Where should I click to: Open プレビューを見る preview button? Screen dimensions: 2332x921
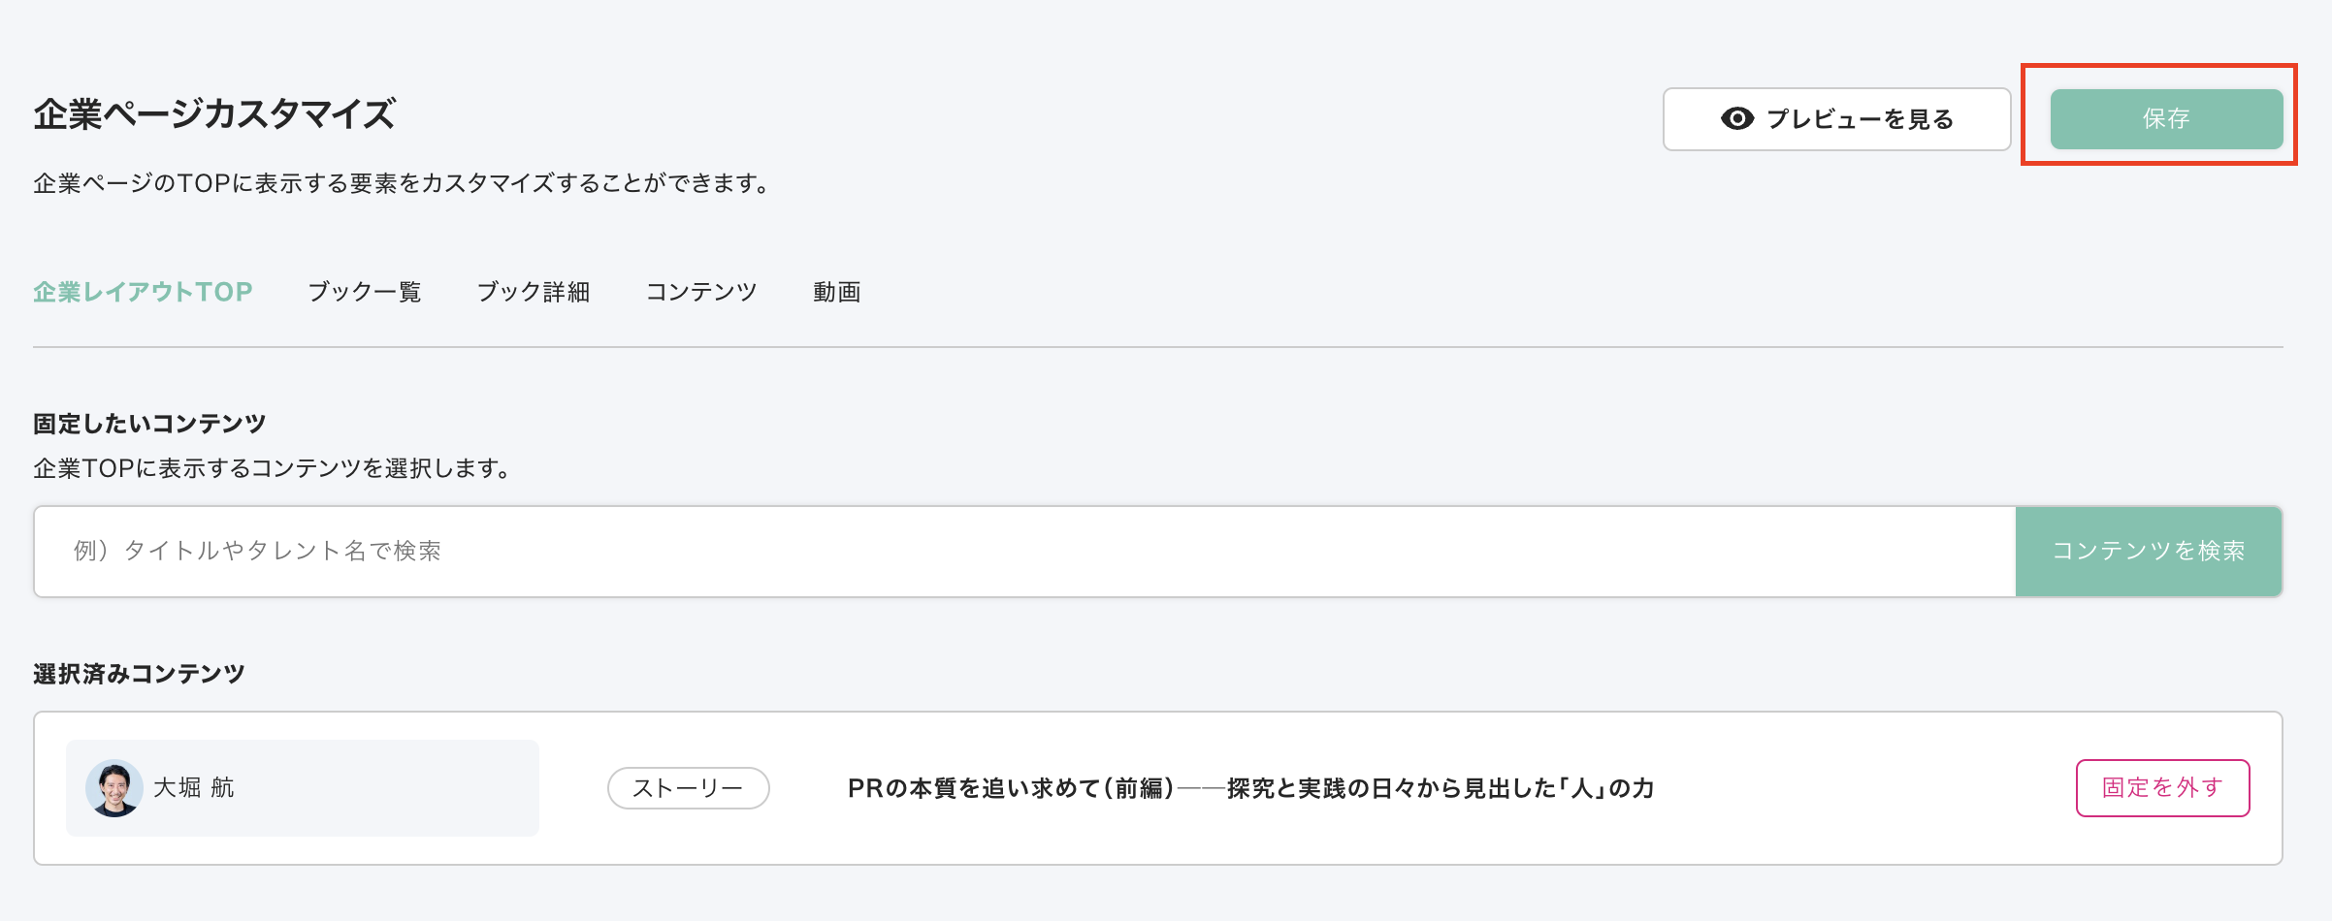pyautogui.click(x=1836, y=118)
